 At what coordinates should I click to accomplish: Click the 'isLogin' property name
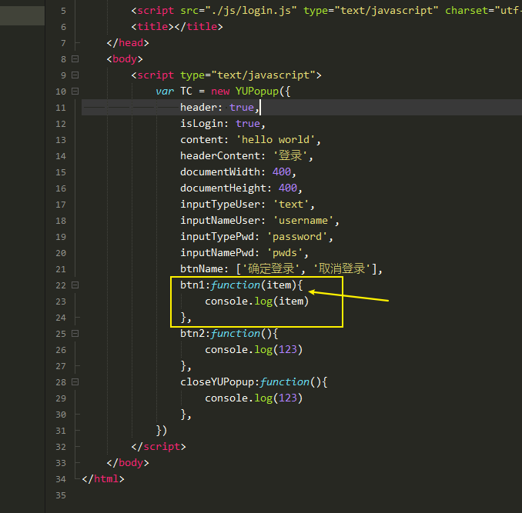coord(202,124)
